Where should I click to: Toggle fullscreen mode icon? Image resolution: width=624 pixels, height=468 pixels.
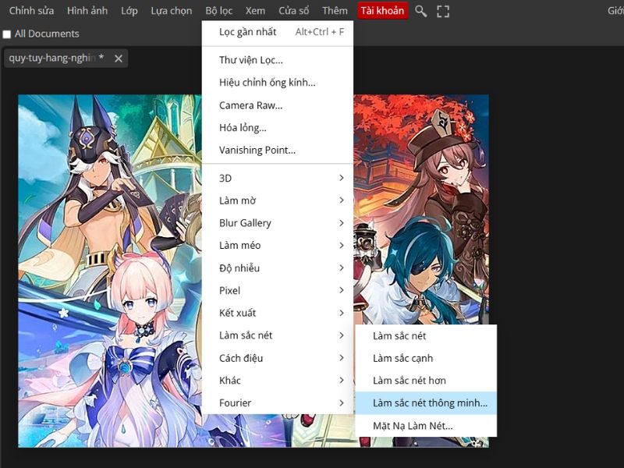tap(443, 11)
